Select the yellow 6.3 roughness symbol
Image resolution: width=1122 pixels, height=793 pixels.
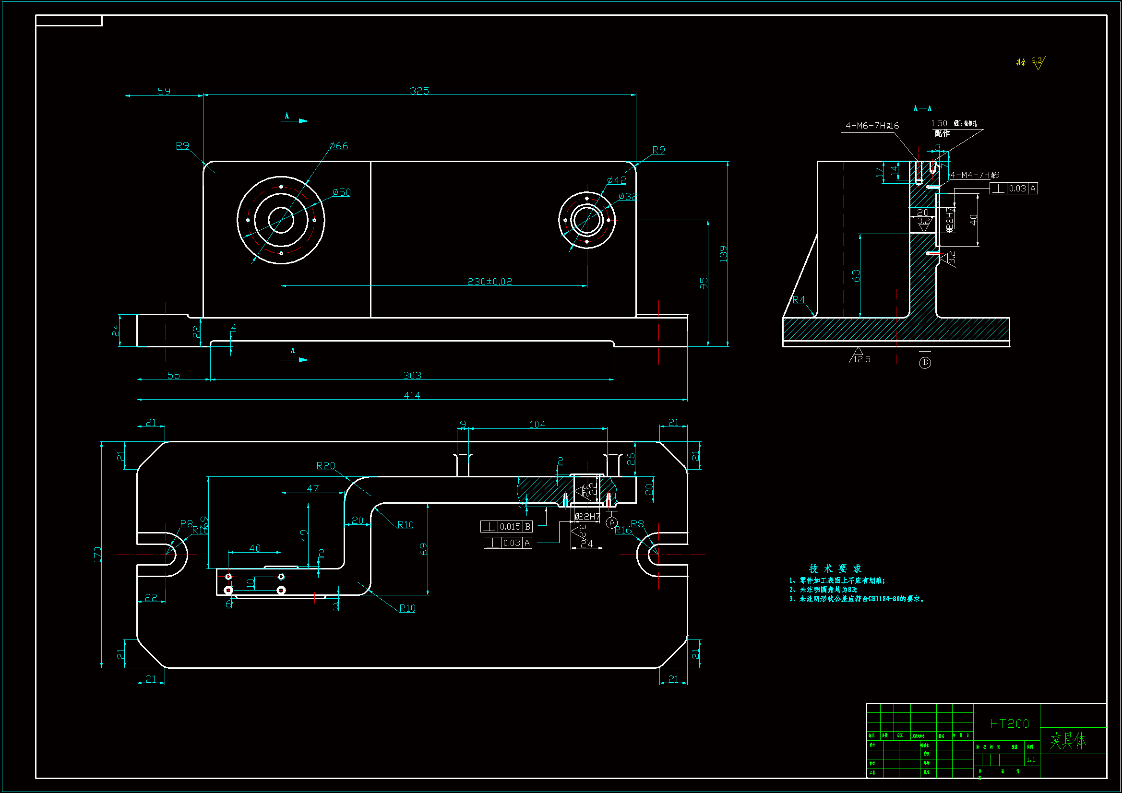click(x=1038, y=62)
